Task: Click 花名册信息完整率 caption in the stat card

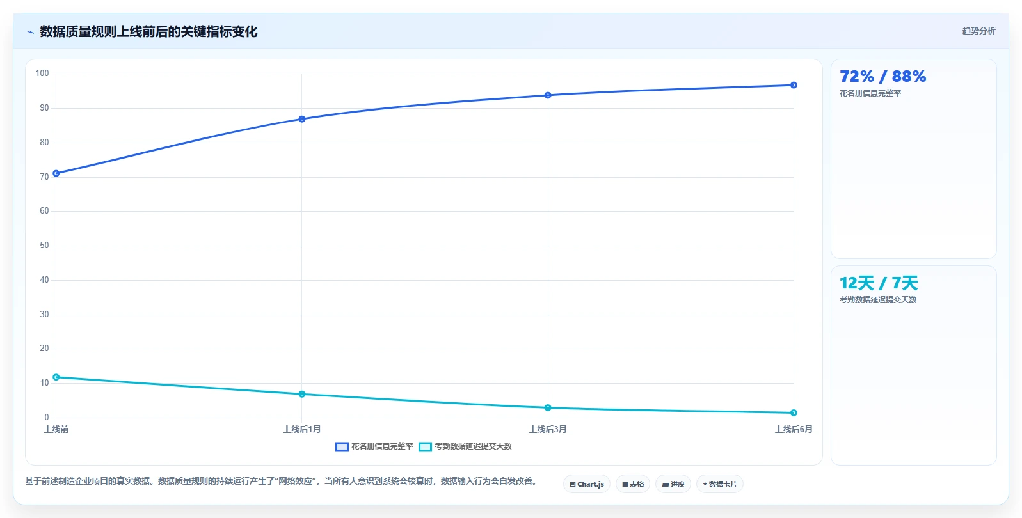Action: (x=870, y=93)
